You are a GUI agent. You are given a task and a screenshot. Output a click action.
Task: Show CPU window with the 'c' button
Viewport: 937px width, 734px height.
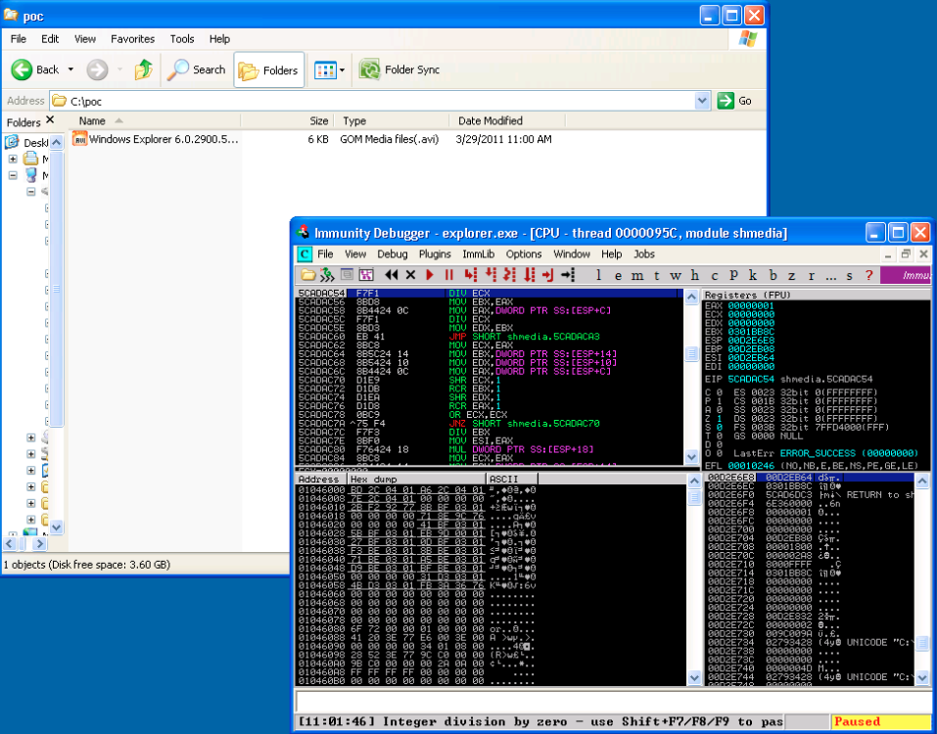[714, 275]
